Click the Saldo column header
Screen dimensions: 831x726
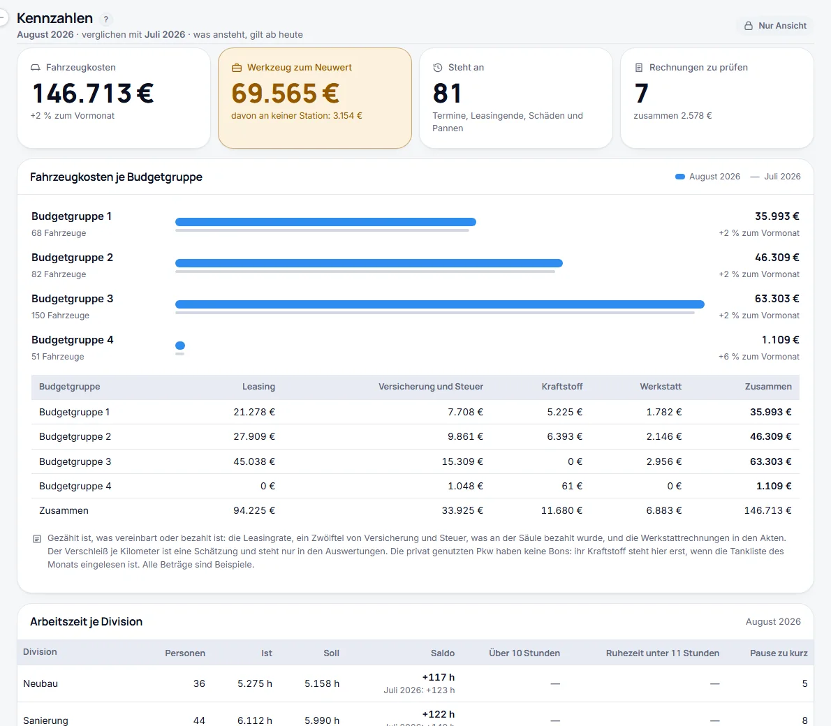tap(443, 653)
